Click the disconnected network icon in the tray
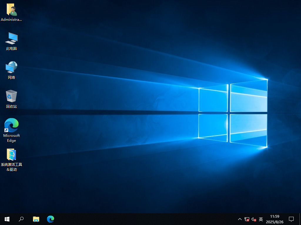301x225 pixels. (x=246, y=219)
